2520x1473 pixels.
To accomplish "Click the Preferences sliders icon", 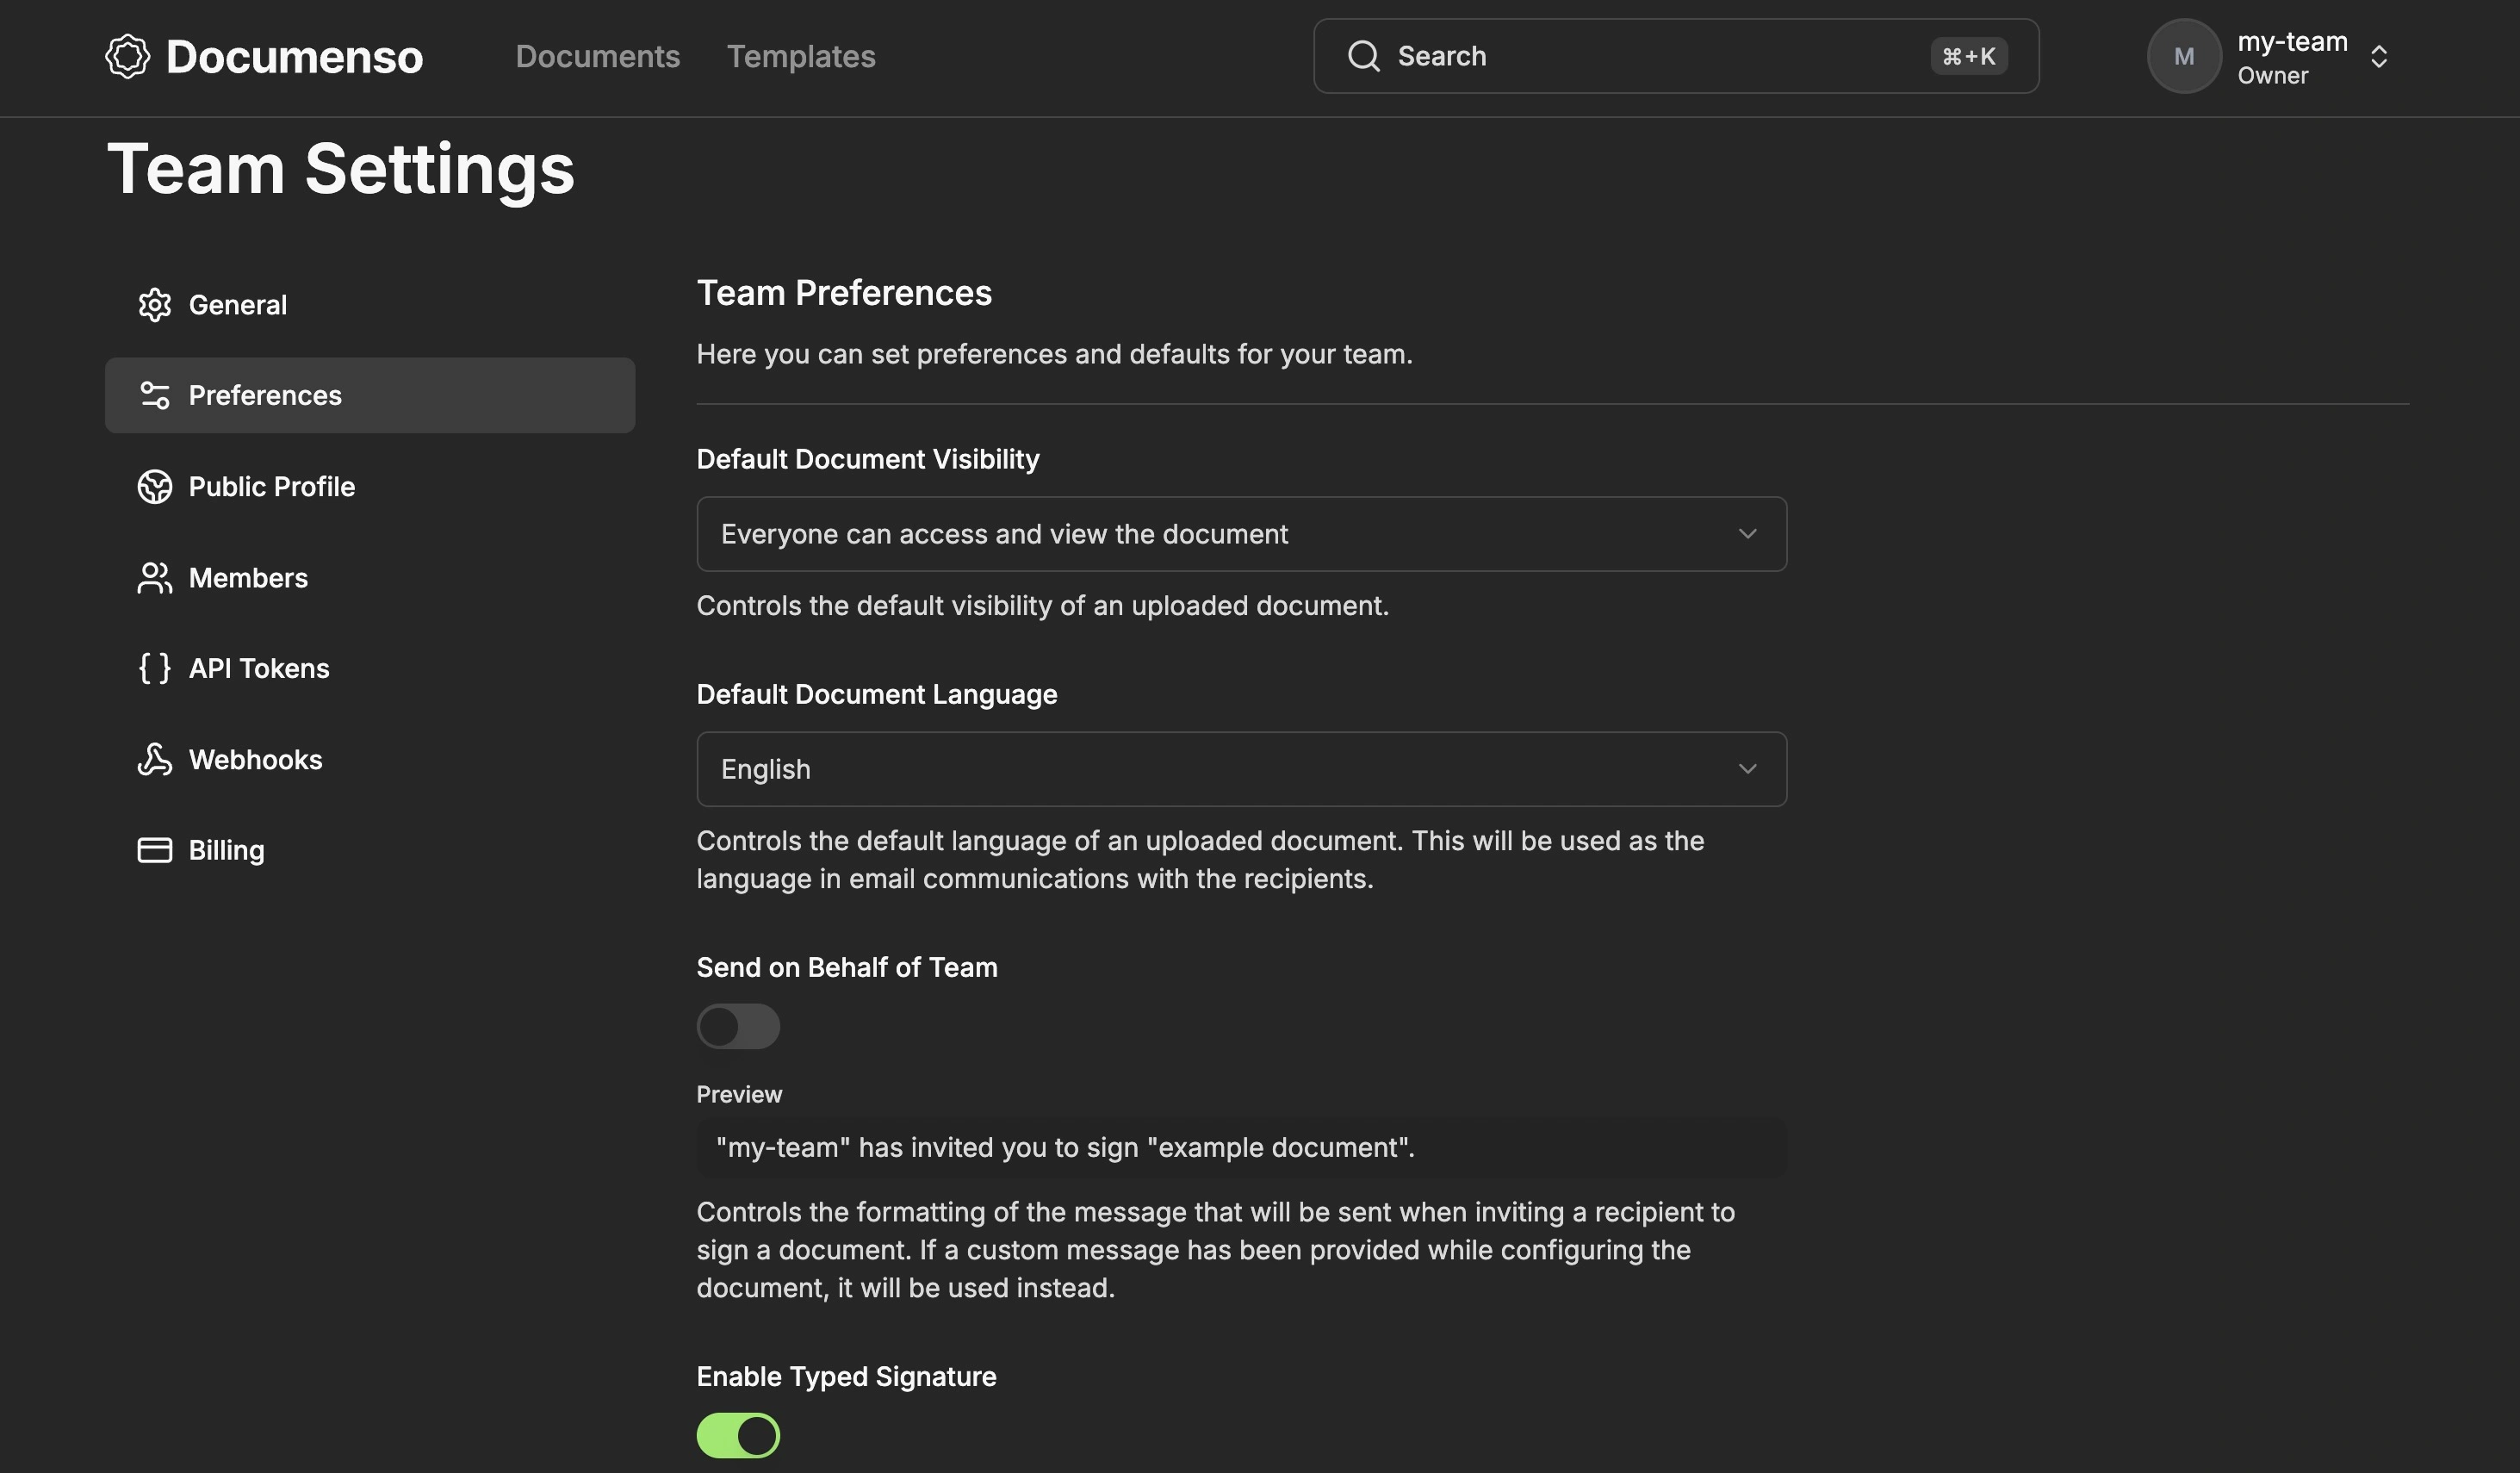I will pyautogui.click(x=154, y=395).
